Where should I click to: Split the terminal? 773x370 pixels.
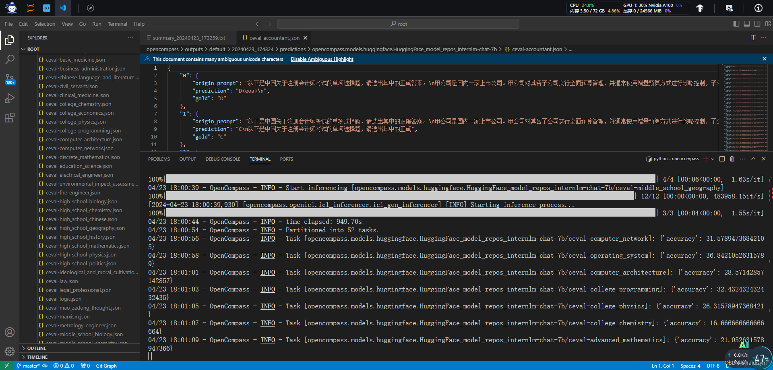(722, 159)
